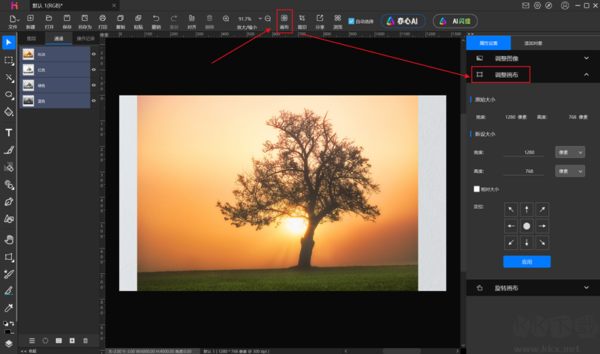Open the width unit 像素 dropdown
Screen dimensions: 600x354
point(569,152)
